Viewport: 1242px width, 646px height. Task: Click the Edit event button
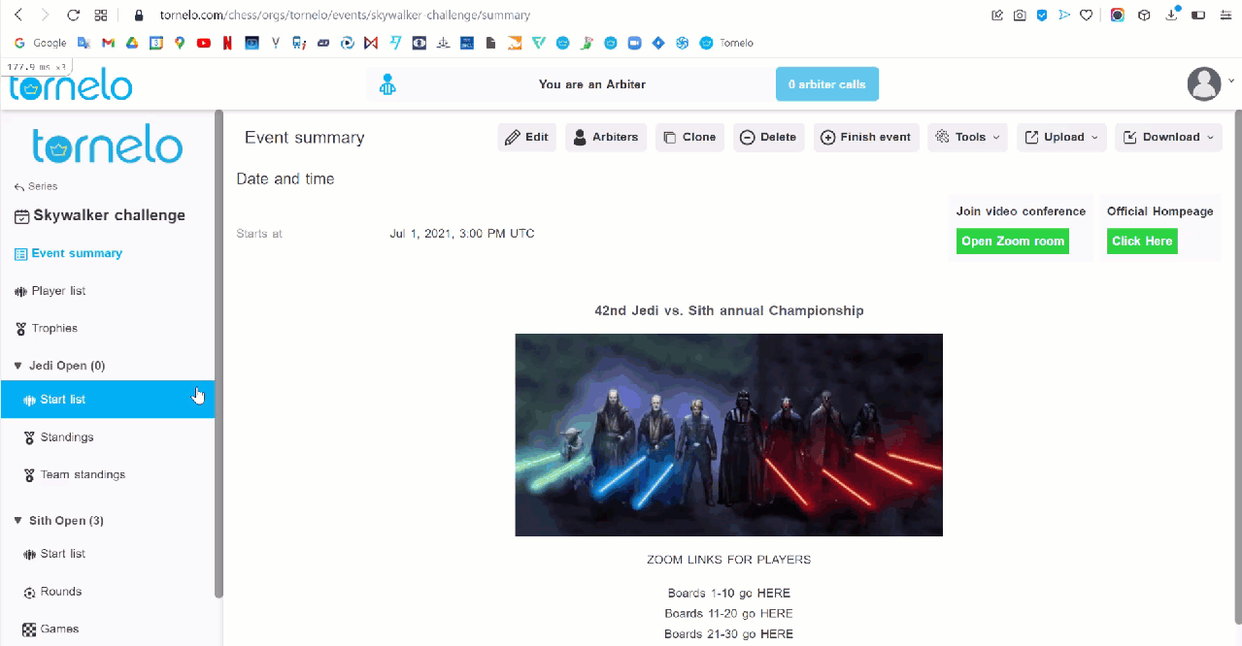[527, 138]
